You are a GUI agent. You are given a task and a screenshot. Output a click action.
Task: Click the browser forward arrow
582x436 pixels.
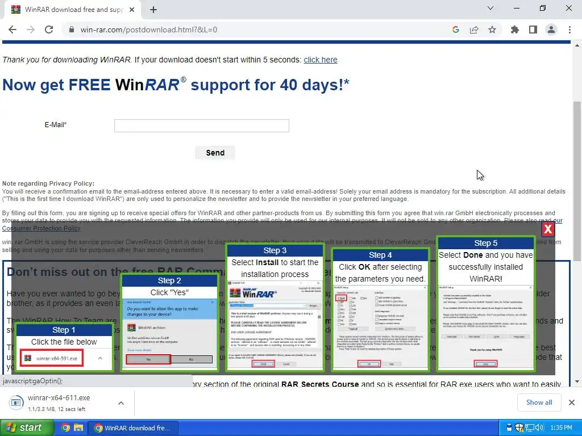31,30
